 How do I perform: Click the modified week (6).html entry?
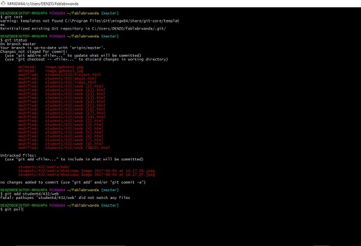point(61,136)
